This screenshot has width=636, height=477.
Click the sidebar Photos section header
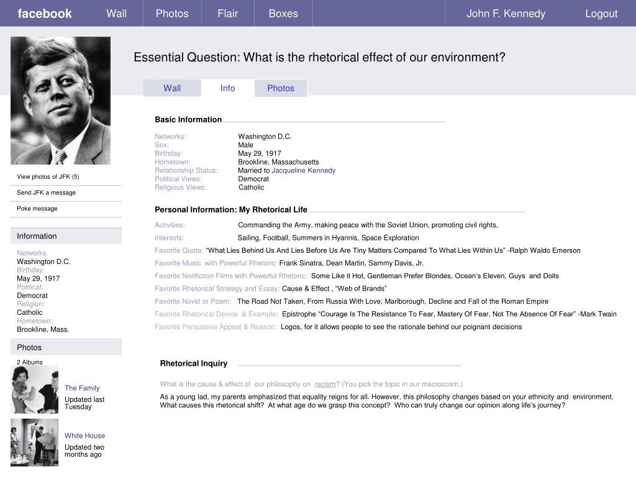pos(66,348)
